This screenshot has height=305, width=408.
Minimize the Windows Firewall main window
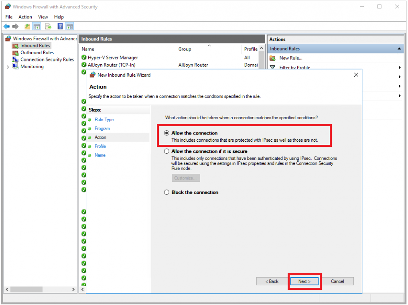[x=362, y=6]
